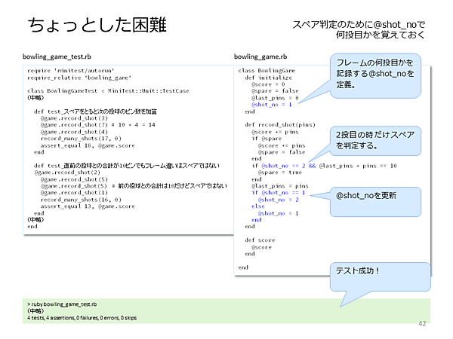The width and height of the screenshot is (453, 339).
Task: Click the line "@last_pins = 0"
Action: pos(275,98)
